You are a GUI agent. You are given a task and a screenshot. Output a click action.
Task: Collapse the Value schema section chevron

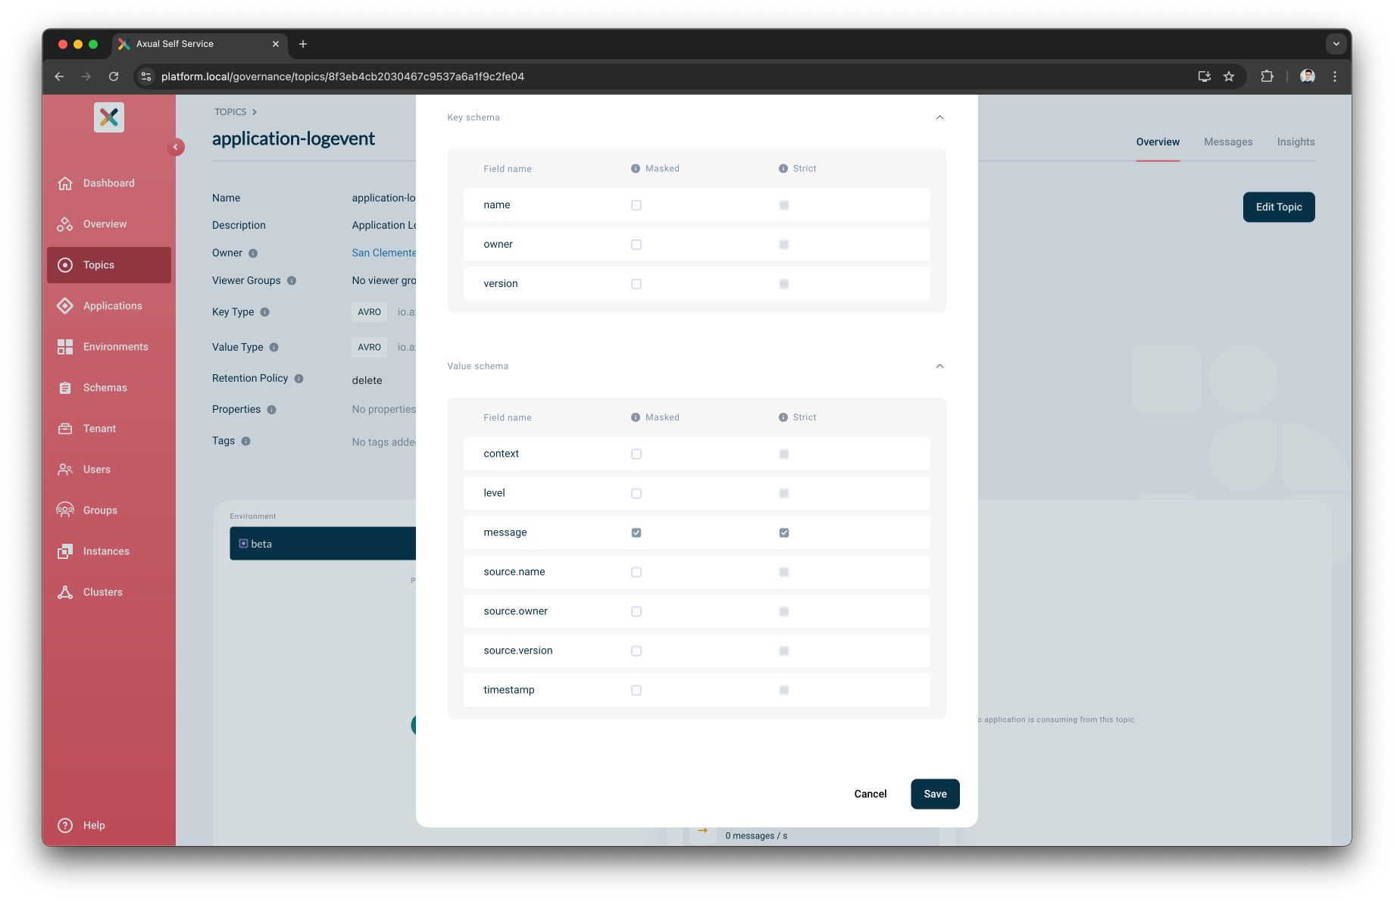coord(939,367)
